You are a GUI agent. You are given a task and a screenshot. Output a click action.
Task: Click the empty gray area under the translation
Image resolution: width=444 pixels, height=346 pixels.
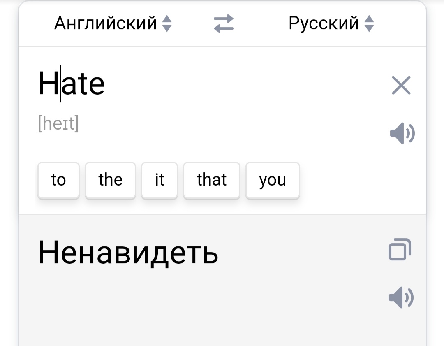[x=206, y=313]
